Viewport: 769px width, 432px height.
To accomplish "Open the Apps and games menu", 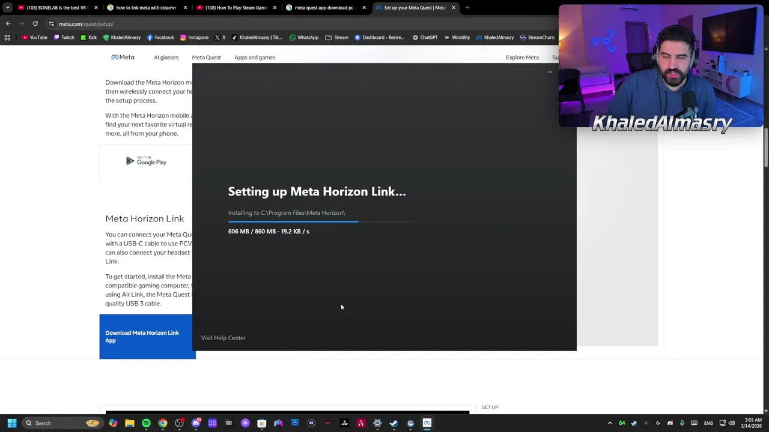I will coord(255,57).
